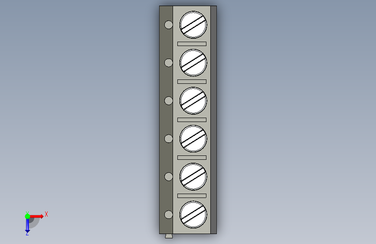
Task: Pick the small round hole beside the third screw
Action: [169, 101]
